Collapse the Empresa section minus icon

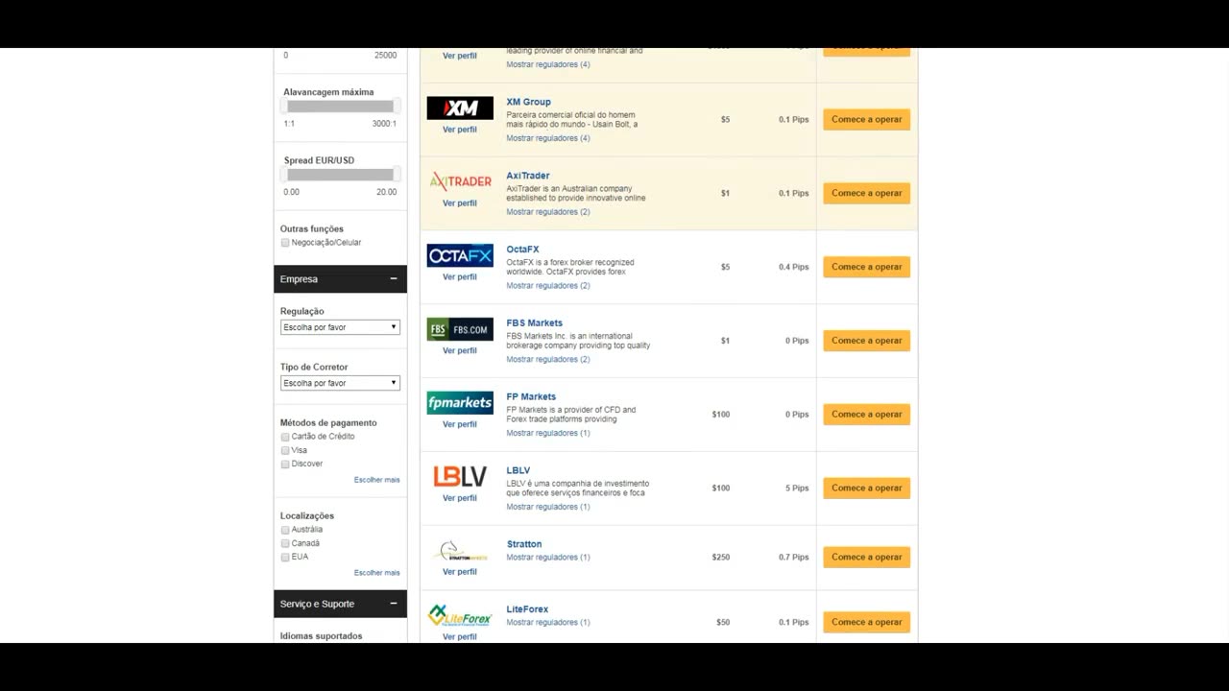point(394,279)
